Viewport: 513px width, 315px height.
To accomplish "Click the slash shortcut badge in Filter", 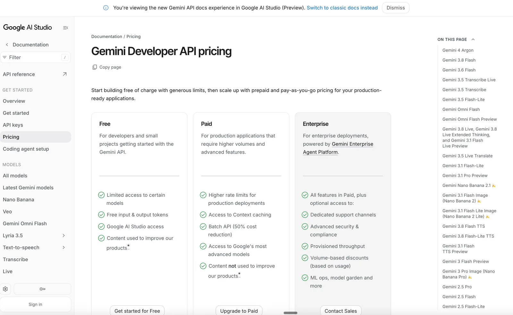I will point(65,57).
